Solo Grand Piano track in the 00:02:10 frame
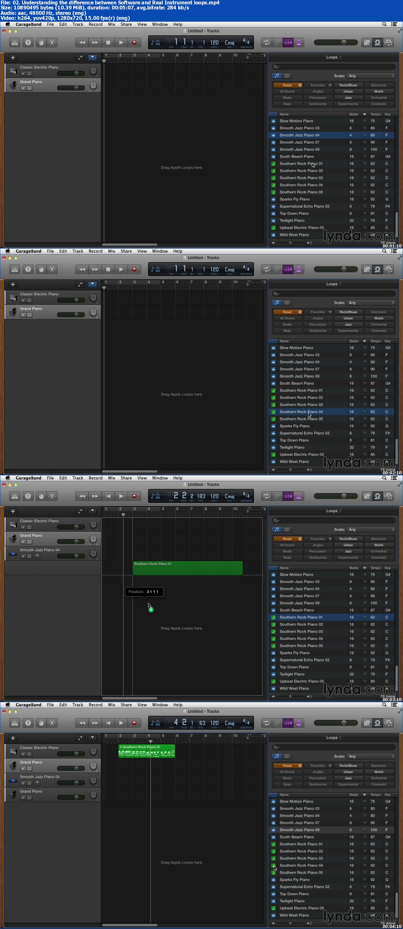Screen dimensions: 403x929 (29, 315)
